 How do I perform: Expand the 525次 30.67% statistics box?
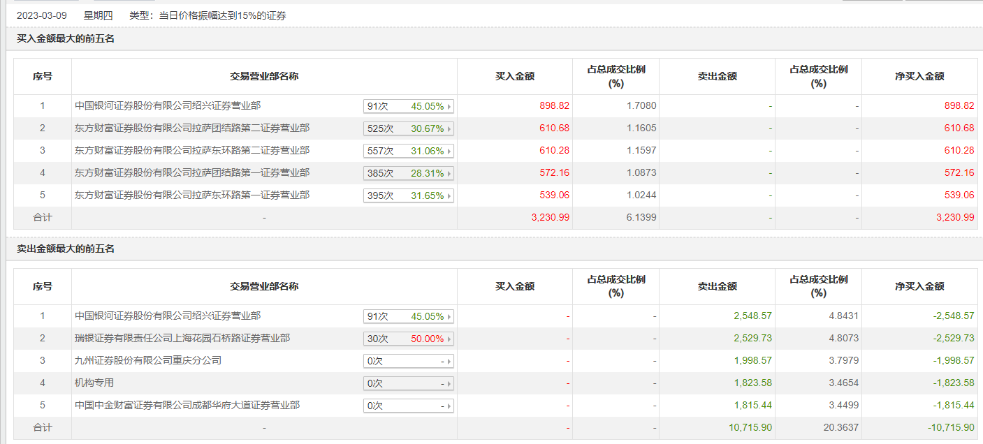pos(409,128)
